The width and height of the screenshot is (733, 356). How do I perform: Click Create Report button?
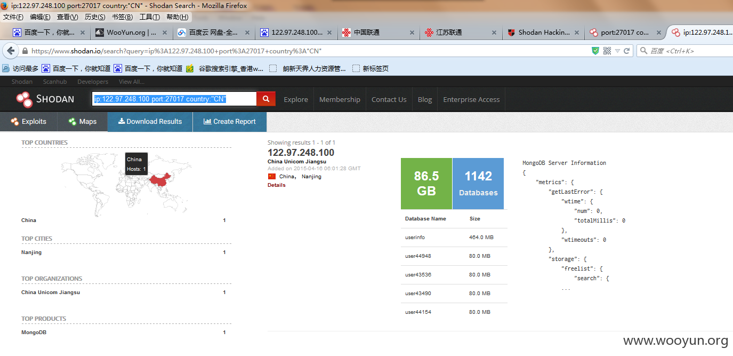tap(230, 122)
